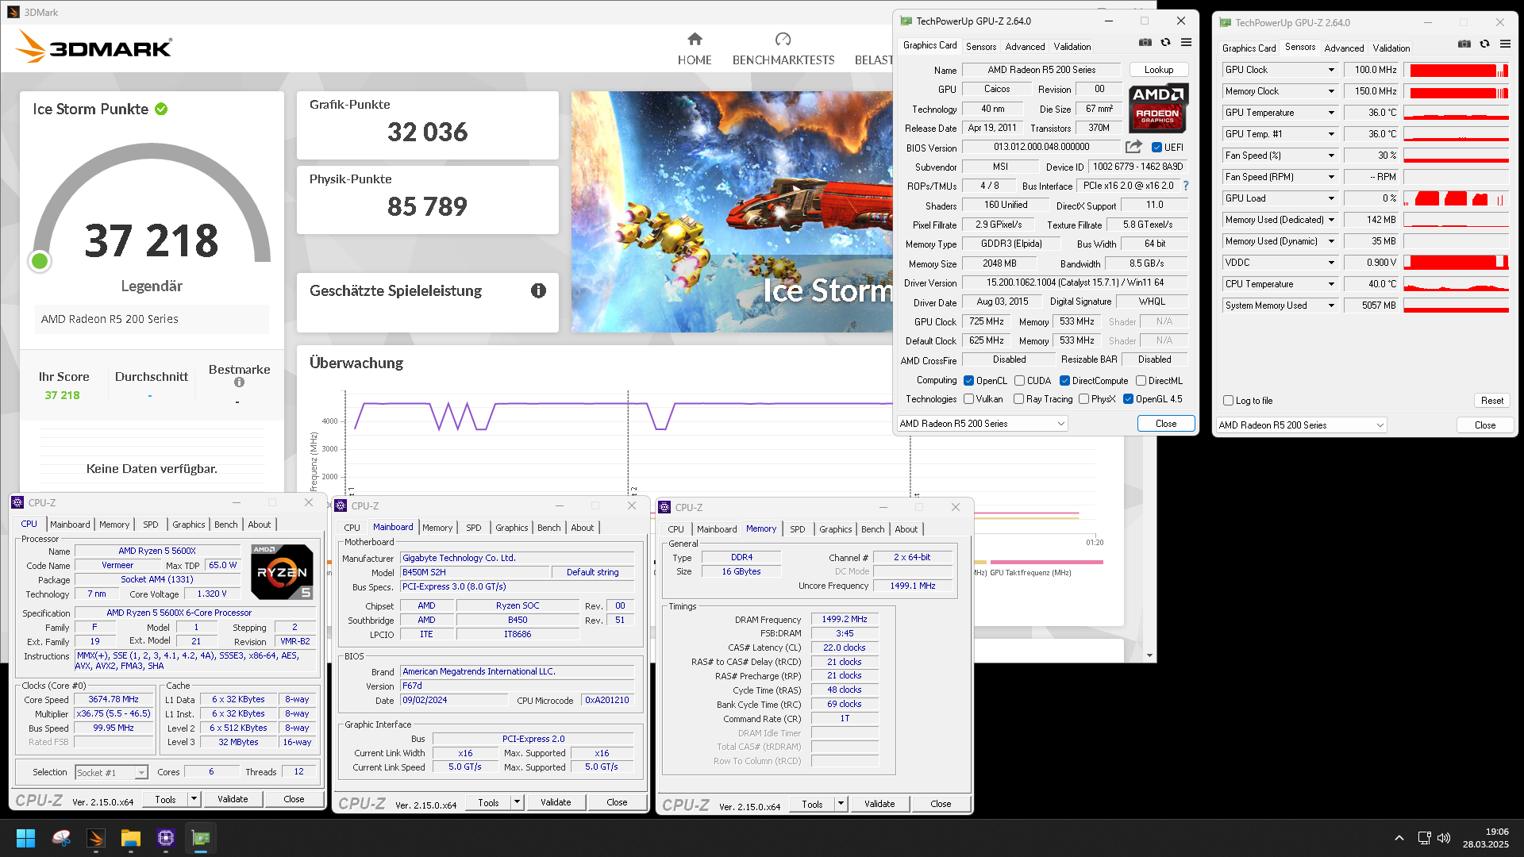This screenshot has width=1524, height=857.
Task: Open the GPU selector dropdown in Sensors window
Action: (x=1301, y=425)
